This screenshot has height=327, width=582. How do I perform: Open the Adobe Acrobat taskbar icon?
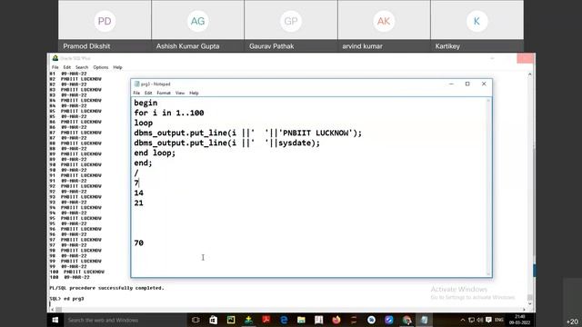(266, 320)
